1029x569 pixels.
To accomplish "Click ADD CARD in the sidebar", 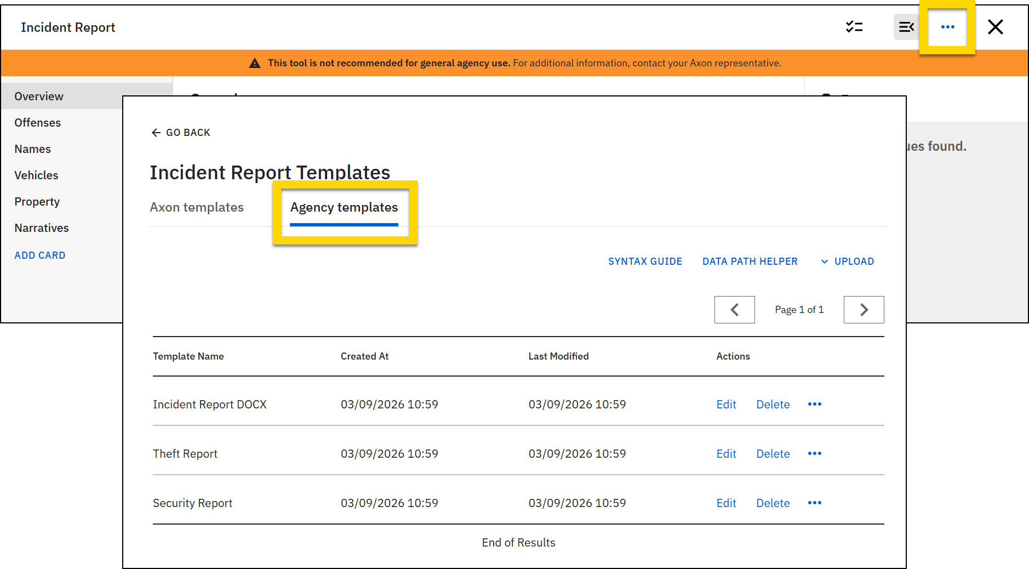I will tap(39, 255).
